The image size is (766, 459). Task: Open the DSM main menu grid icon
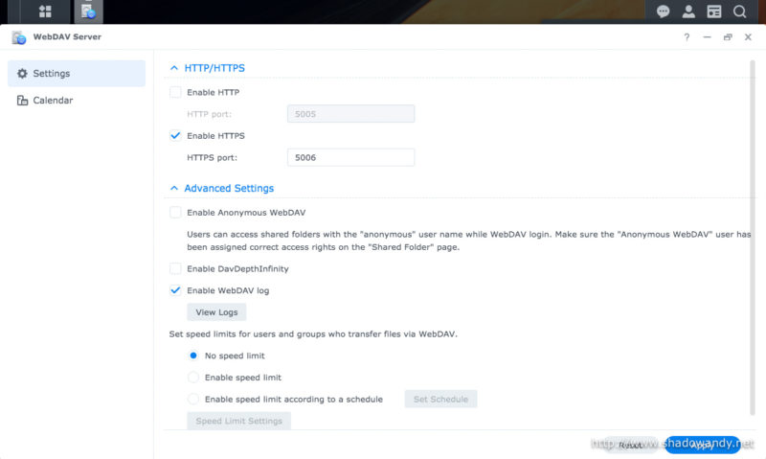[45, 11]
